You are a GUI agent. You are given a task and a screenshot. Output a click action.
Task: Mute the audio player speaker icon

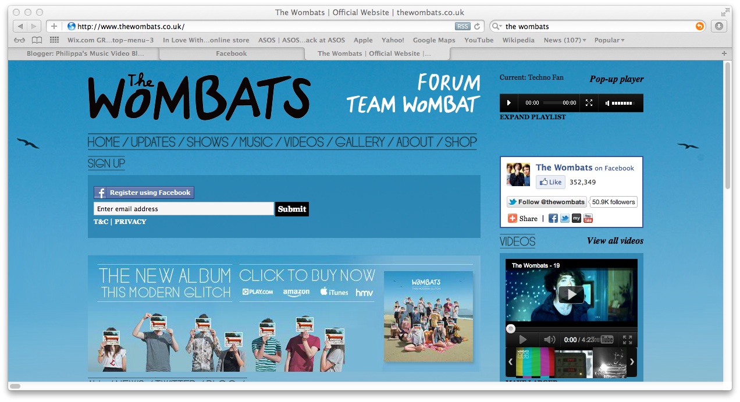pos(608,103)
